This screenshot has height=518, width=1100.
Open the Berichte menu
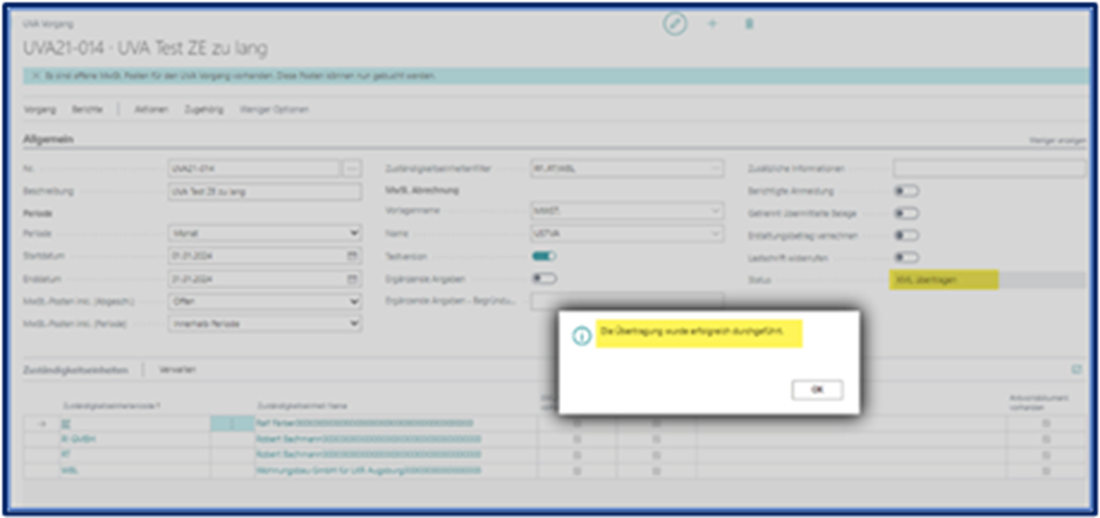[87, 109]
